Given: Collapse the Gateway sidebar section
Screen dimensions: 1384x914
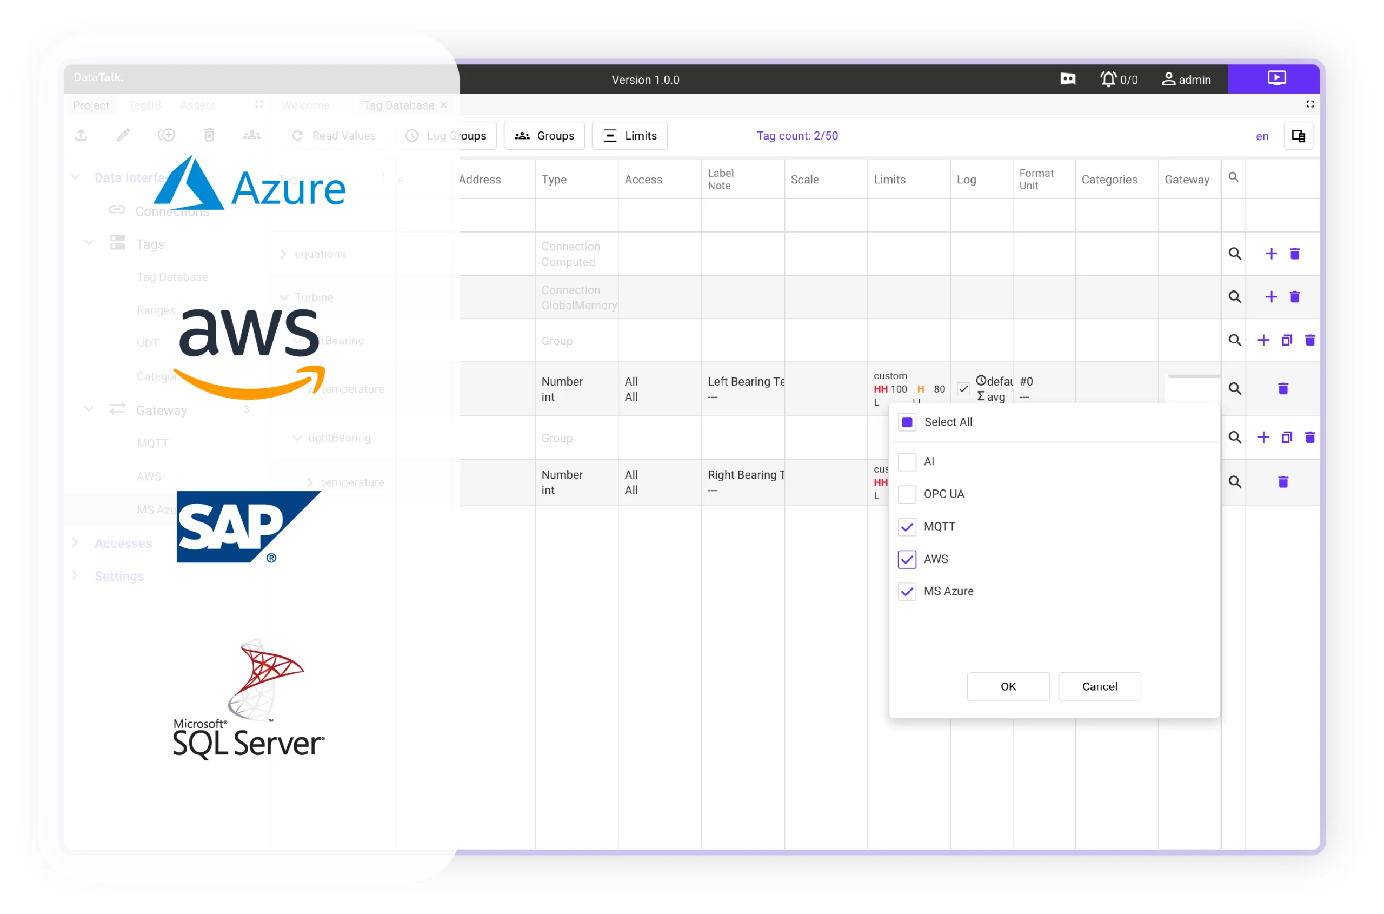Looking at the screenshot, I should (89, 409).
